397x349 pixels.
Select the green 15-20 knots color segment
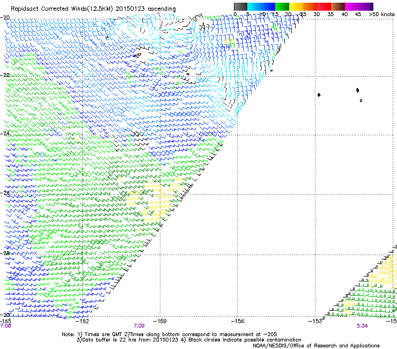tap(282, 6)
